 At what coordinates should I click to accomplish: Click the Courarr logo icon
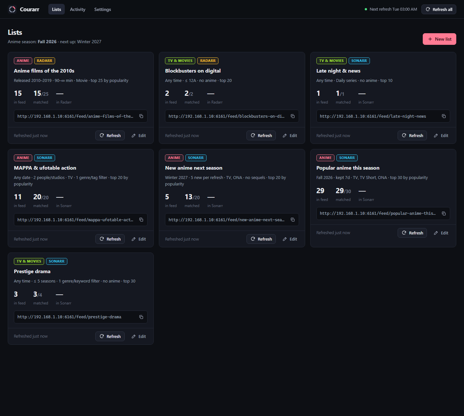pos(12,9)
